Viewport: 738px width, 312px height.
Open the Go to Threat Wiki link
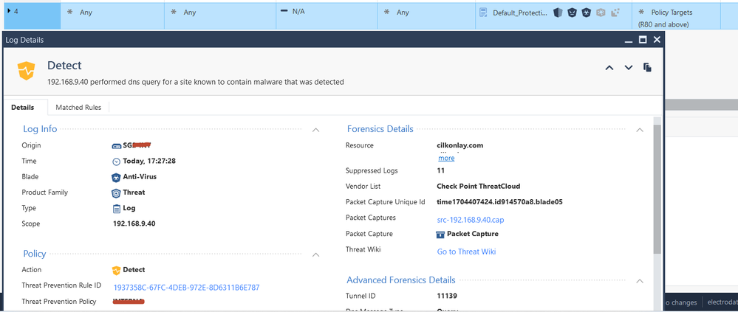[466, 252]
